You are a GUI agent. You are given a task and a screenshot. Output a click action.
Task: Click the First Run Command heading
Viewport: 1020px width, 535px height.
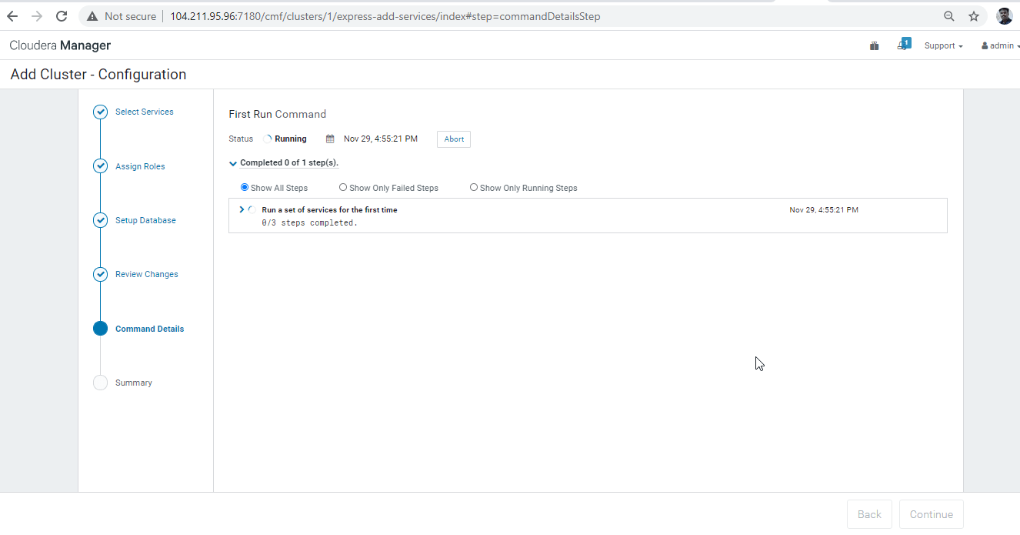coord(278,114)
